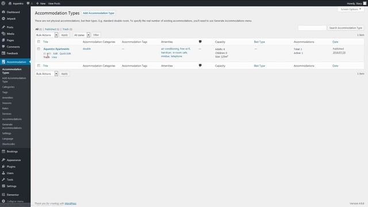Open the Services submenu item

click(x=6, y=114)
